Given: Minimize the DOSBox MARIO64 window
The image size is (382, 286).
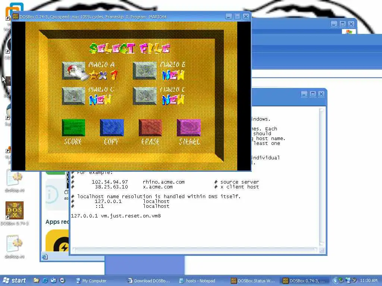Looking at the screenshot, I should pyautogui.click(x=229, y=16).
